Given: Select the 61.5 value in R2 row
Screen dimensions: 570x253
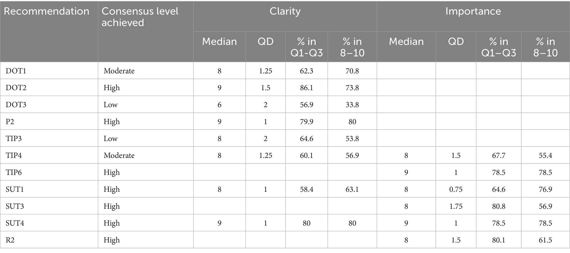Looking at the screenshot, I should [x=545, y=240].
